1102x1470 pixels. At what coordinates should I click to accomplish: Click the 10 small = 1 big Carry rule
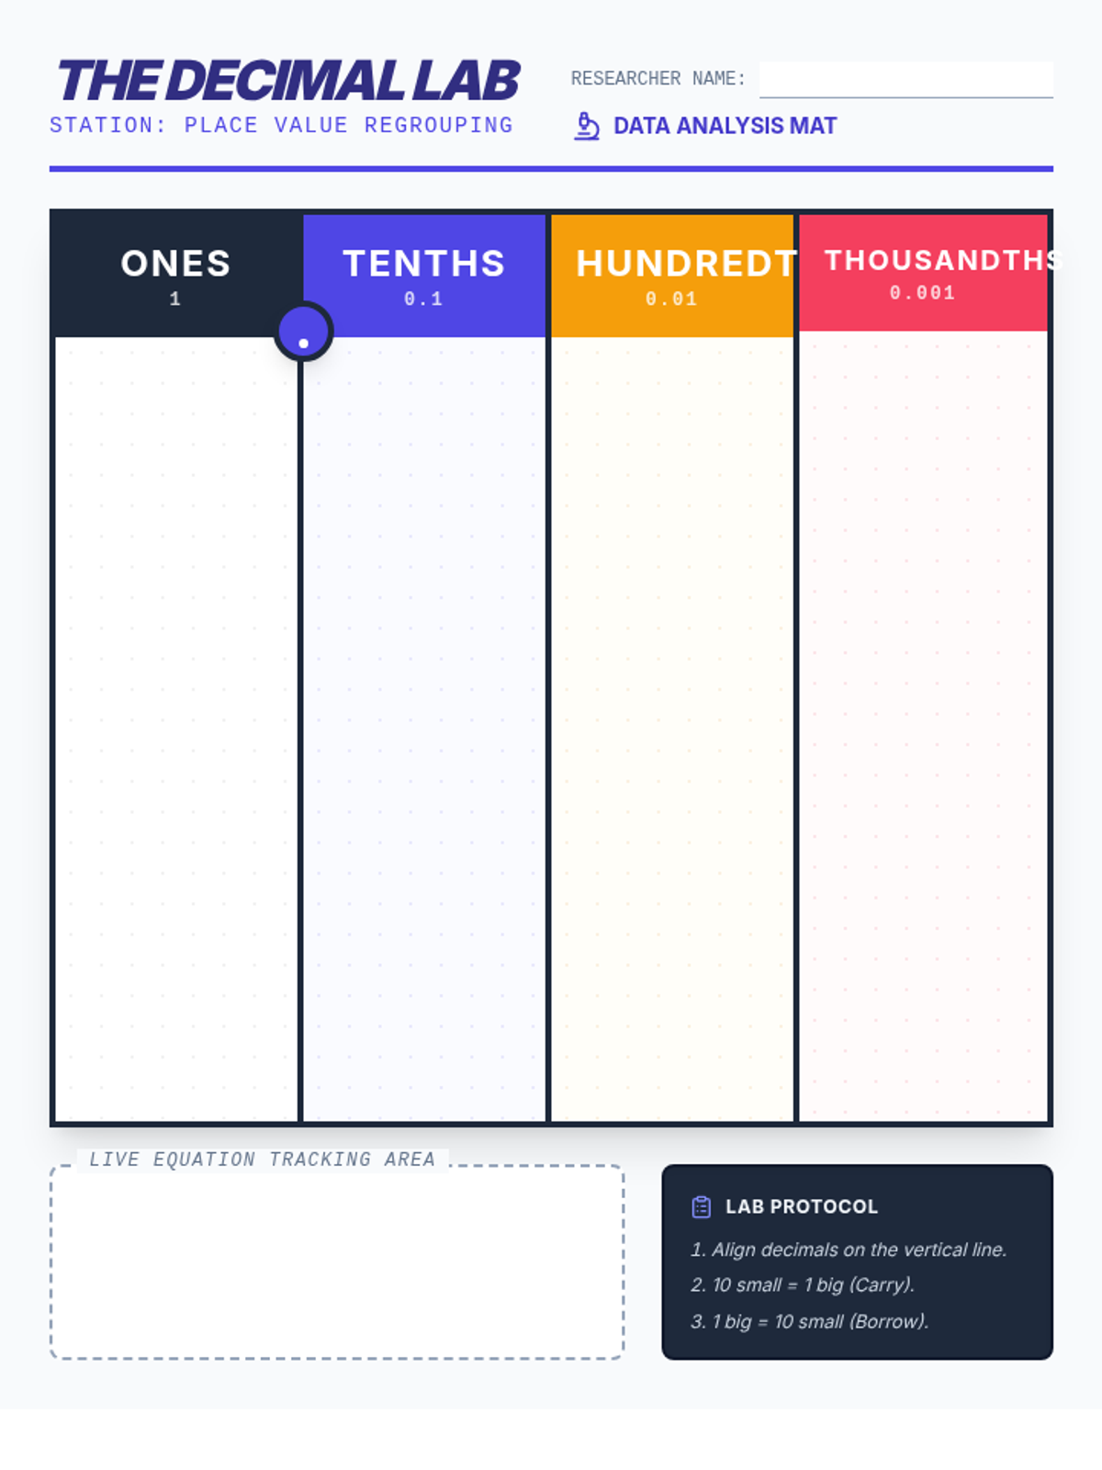803,1284
